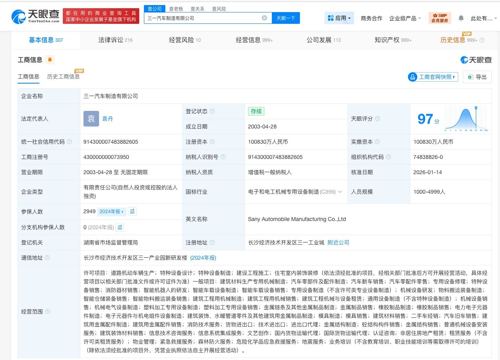500x360 pixels.
Task: Open the 附近公司 link
Action: point(338,242)
